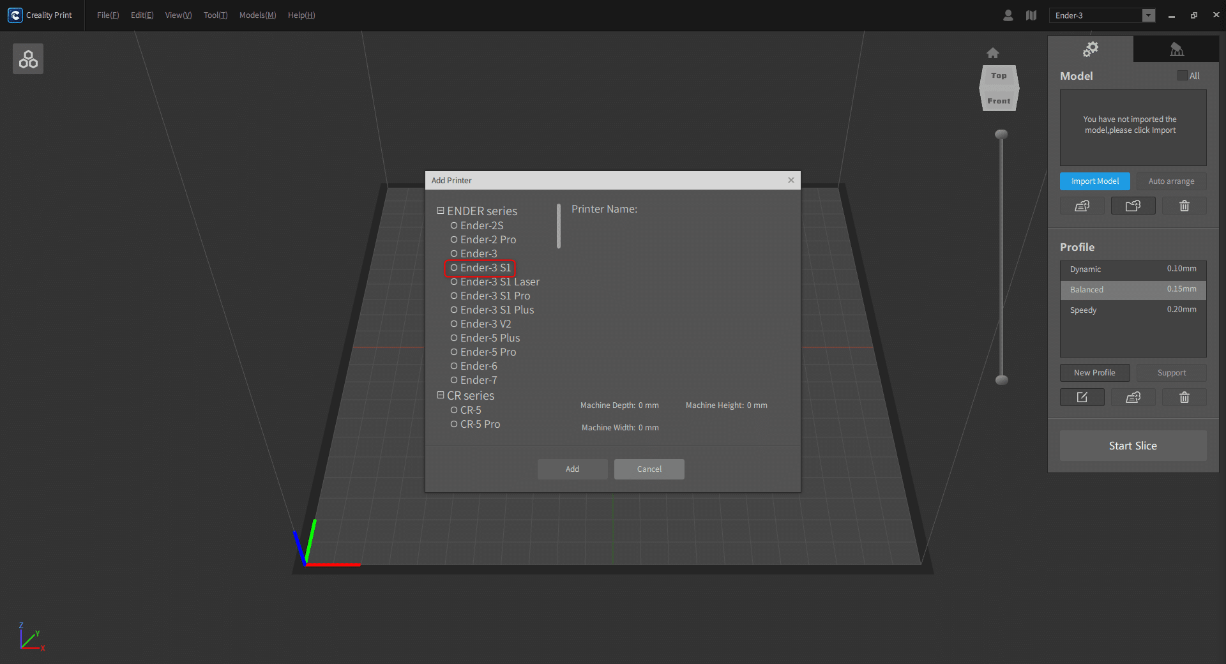Select the Speedy 0.20mm profile
The image size is (1226, 664).
pyautogui.click(x=1133, y=310)
